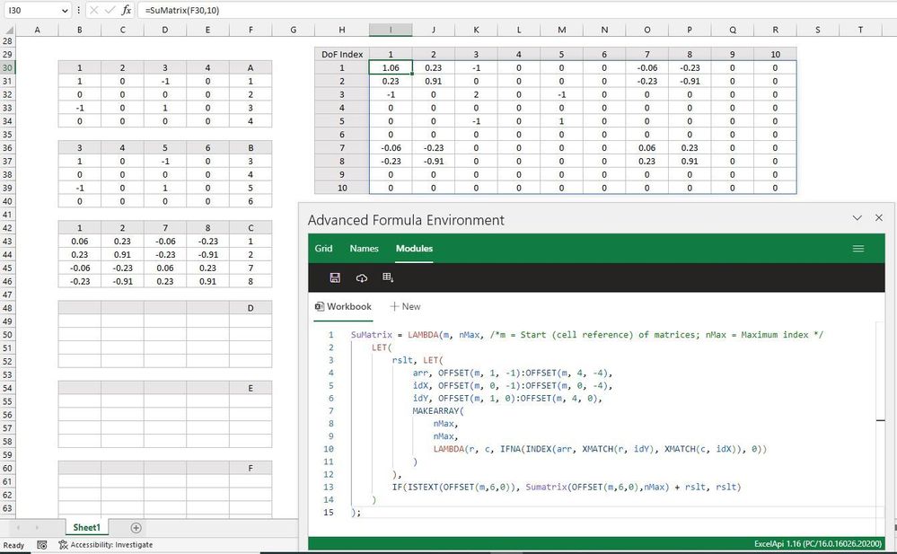The image size is (897, 554).
Task: Click the macro recording icon in status bar
Action: click(42, 545)
